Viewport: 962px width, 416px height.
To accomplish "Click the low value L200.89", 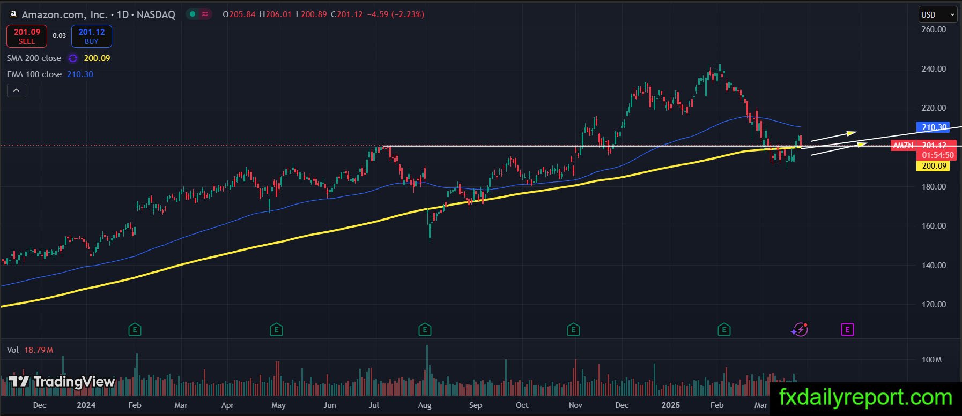I will [312, 14].
